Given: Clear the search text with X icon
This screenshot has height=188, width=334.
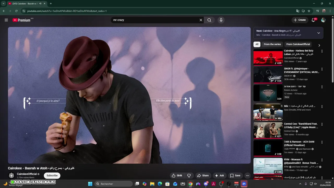Looking at the screenshot, I should click(x=201, y=20).
